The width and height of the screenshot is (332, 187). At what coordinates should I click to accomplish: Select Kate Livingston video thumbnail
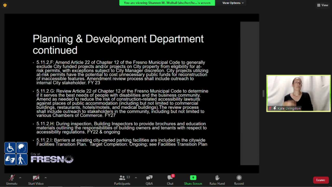point(299,93)
